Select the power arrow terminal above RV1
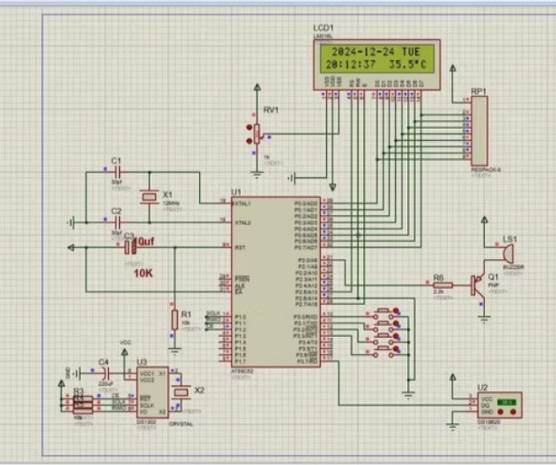 [x=257, y=87]
